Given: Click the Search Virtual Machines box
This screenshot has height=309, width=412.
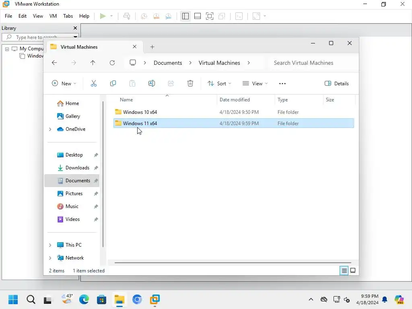Looking at the screenshot, I should tap(313, 63).
